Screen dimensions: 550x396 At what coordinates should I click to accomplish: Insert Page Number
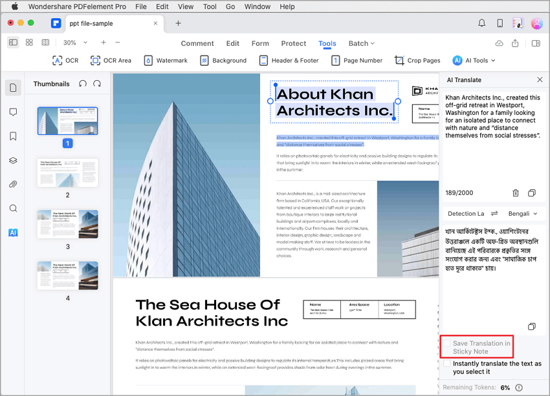[x=357, y=60]
